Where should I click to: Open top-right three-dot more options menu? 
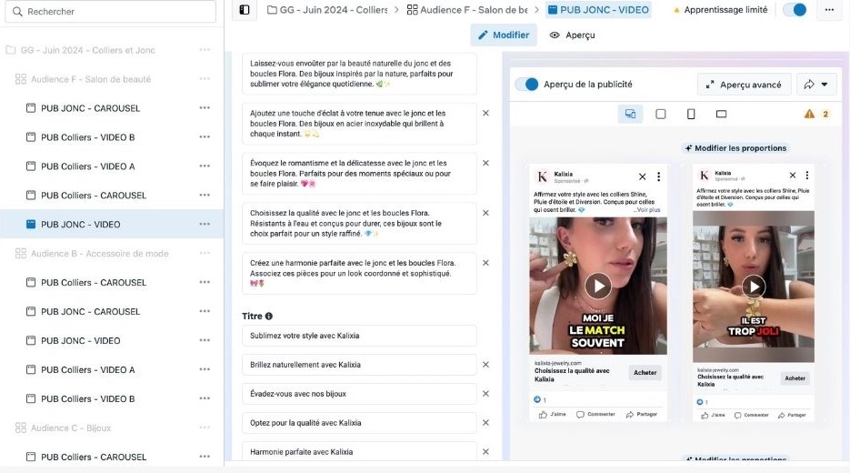[829, 10]
